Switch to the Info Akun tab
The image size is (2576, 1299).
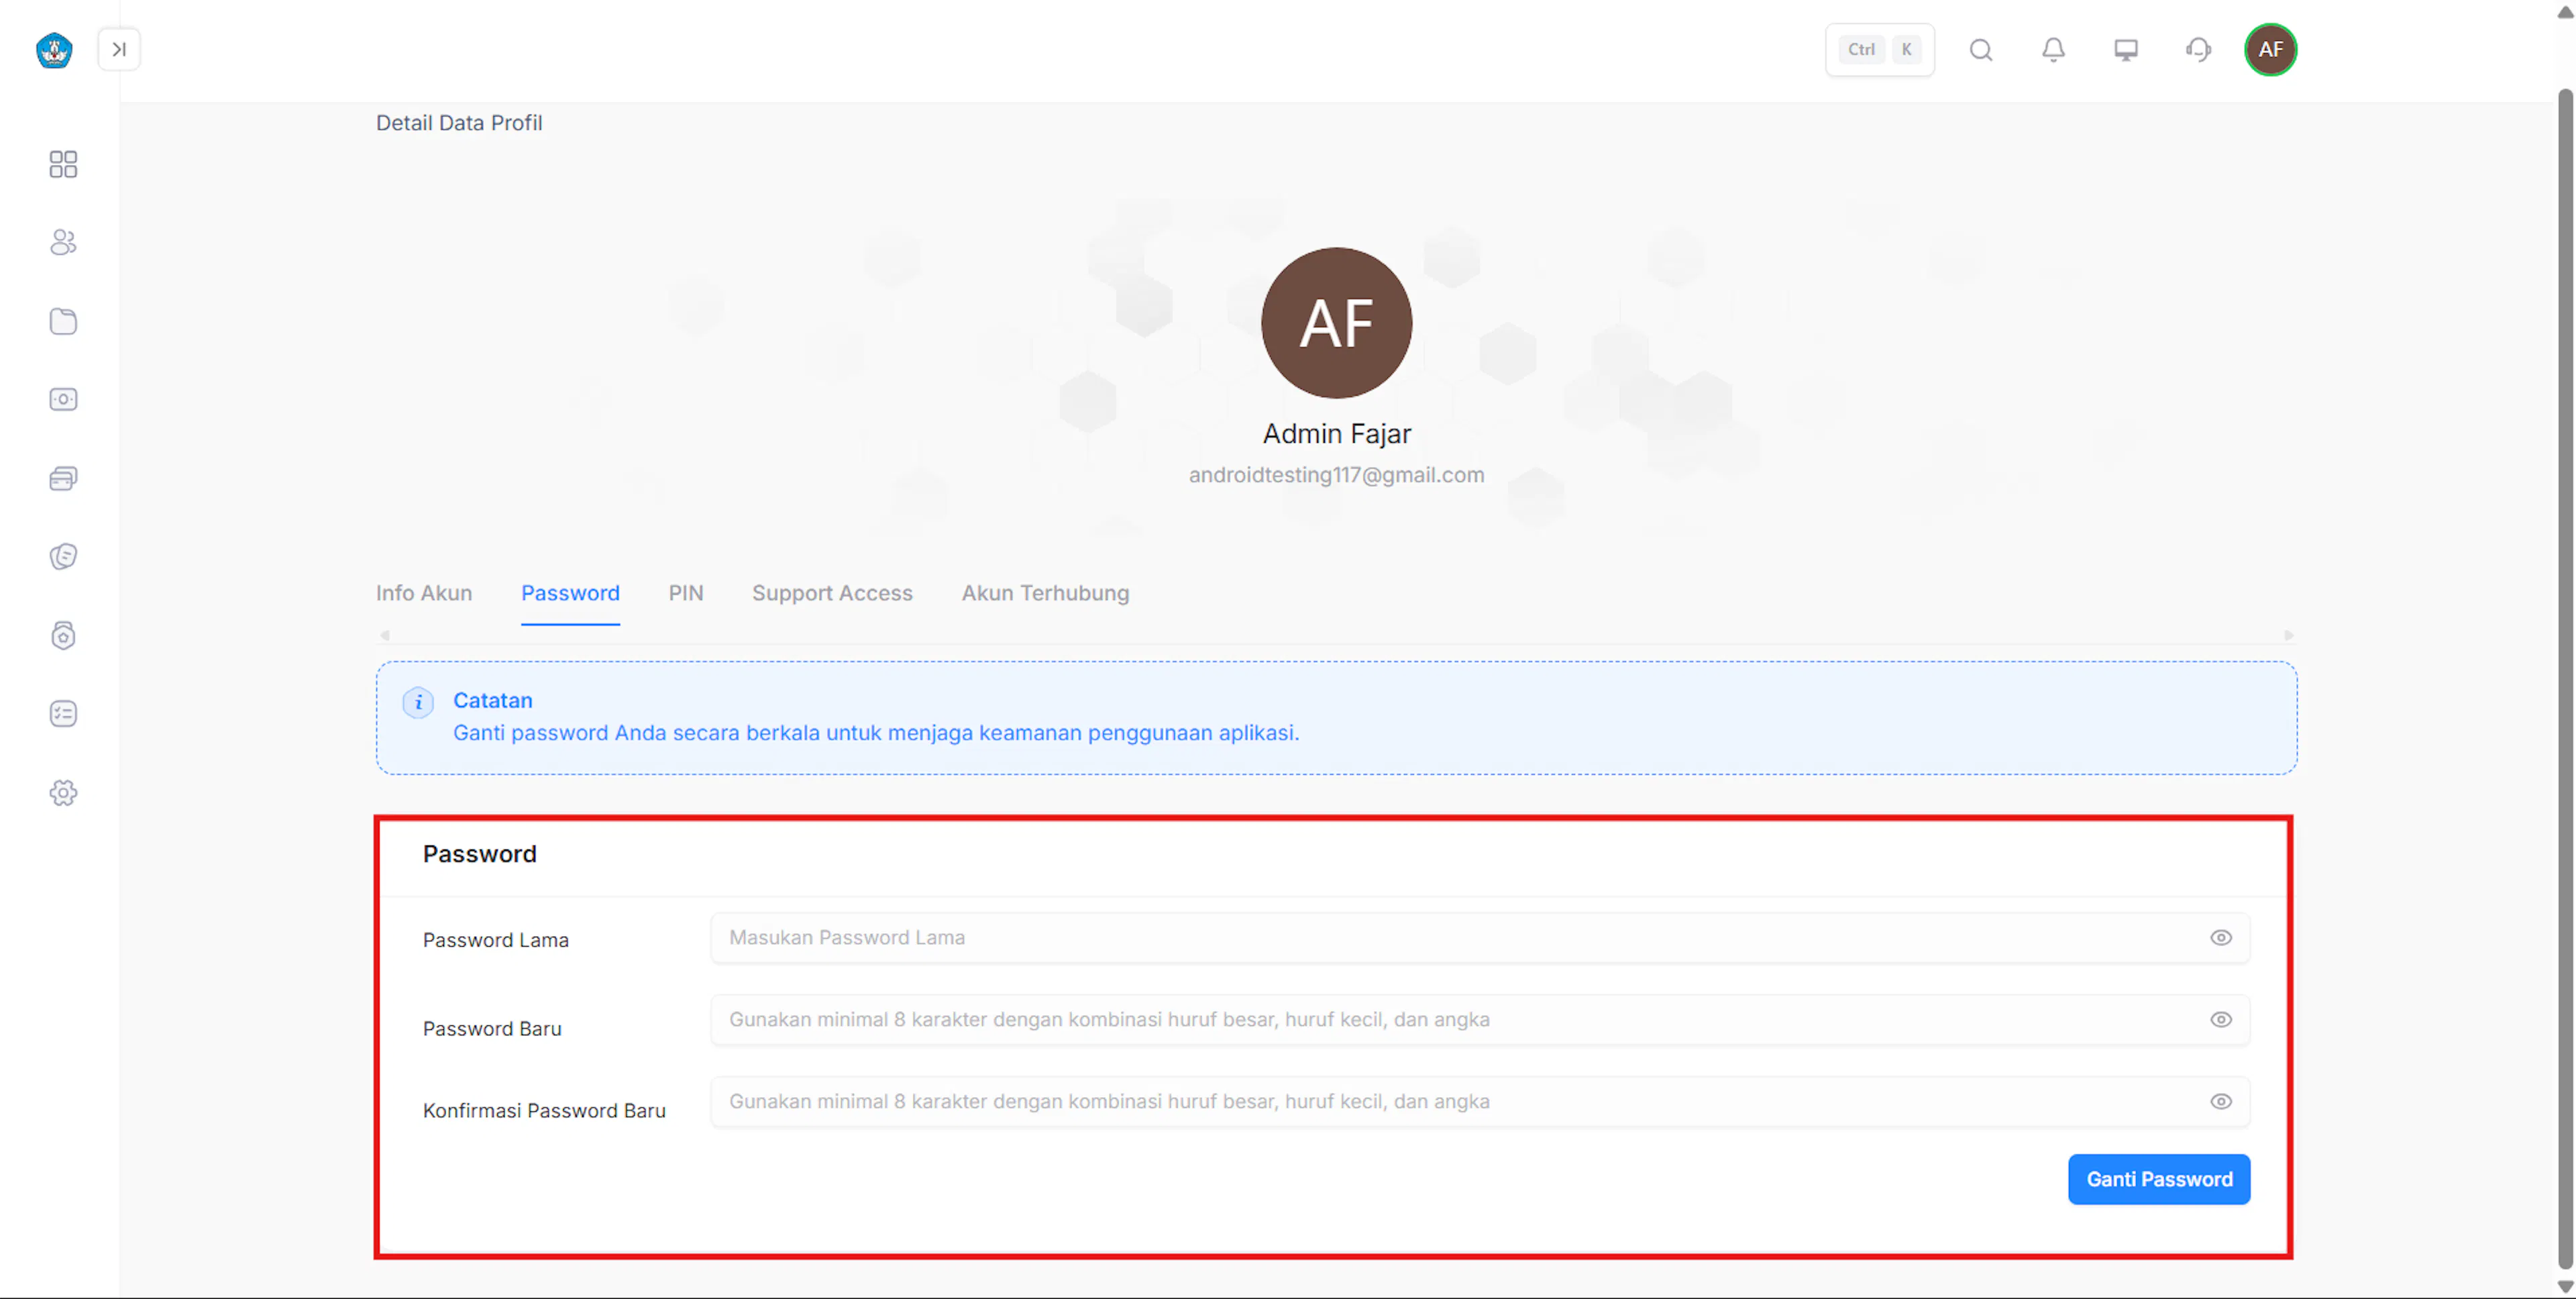[x=424, y=593]
